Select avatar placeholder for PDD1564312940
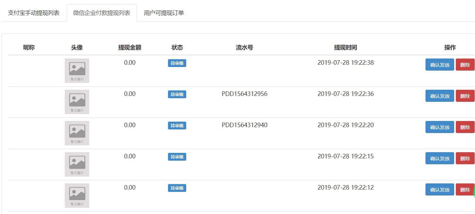The image size is (475, 214). coord(77,133)
